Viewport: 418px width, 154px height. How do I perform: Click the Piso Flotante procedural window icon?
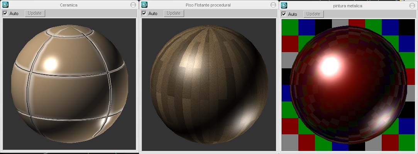tap(144, 5)
